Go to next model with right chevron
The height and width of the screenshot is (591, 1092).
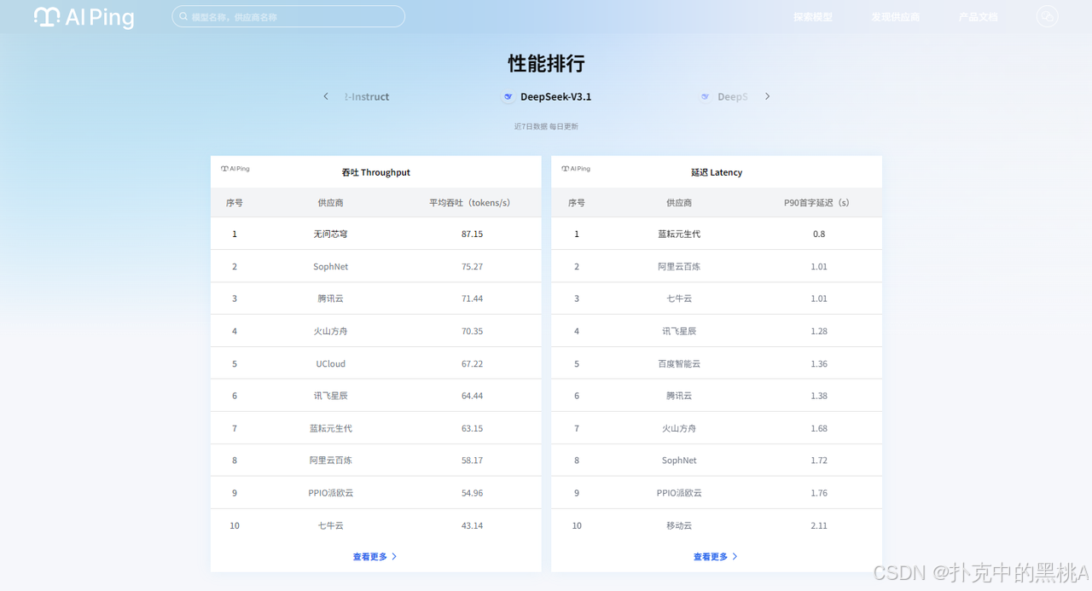coord(767,96)
